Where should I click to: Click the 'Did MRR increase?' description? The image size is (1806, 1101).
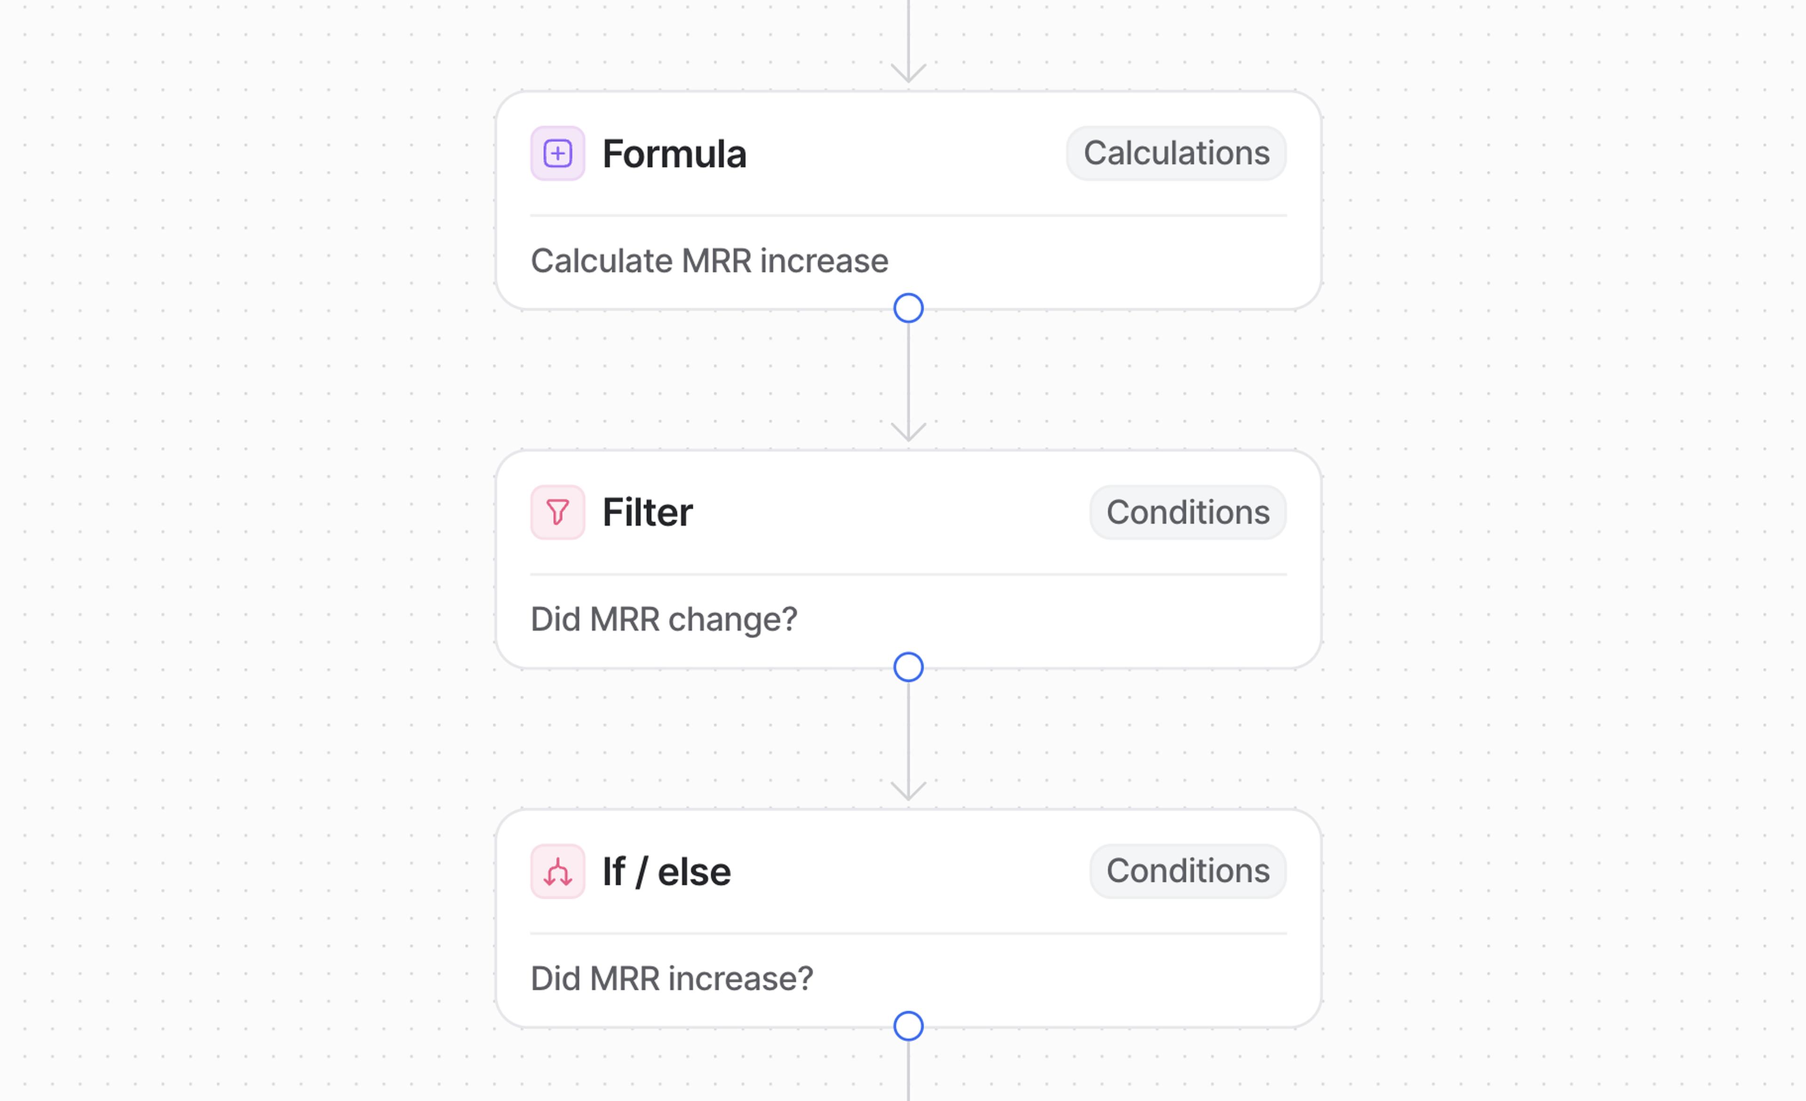coord(672,979)
